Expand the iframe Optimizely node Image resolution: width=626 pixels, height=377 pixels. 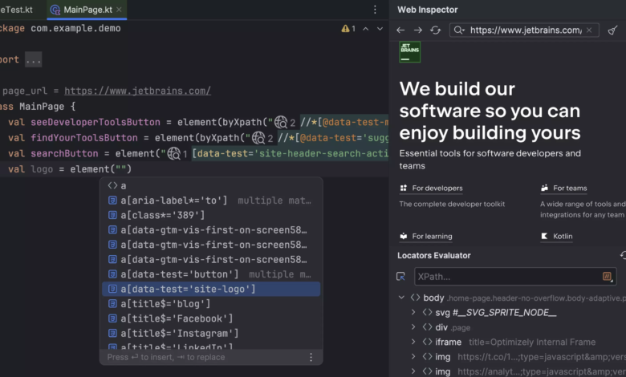point(413,342)
